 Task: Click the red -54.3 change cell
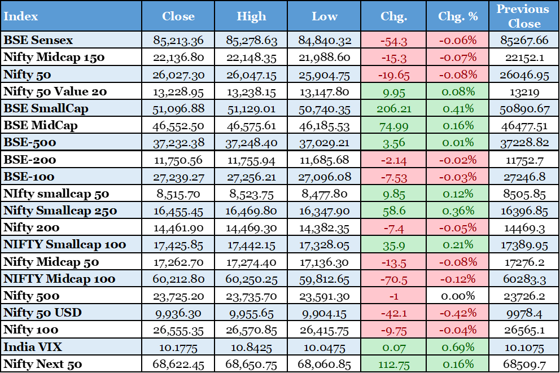click(393, 40)
